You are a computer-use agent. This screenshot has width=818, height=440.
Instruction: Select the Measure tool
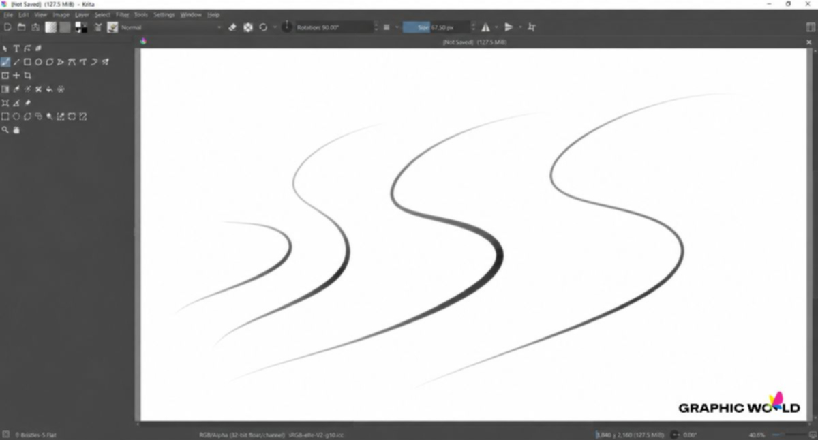[x=16, y=103]
